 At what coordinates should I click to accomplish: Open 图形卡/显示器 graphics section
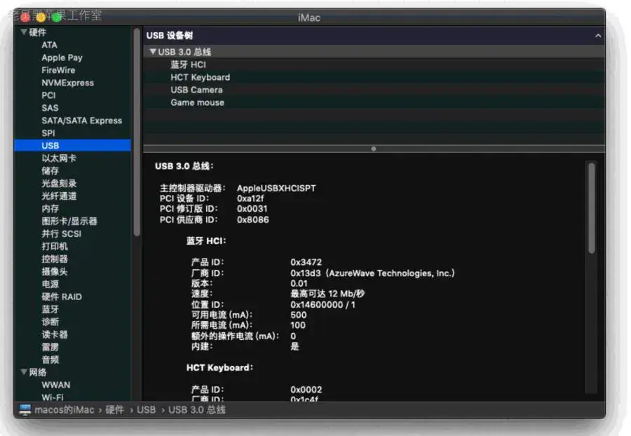(x=69, y=222)
